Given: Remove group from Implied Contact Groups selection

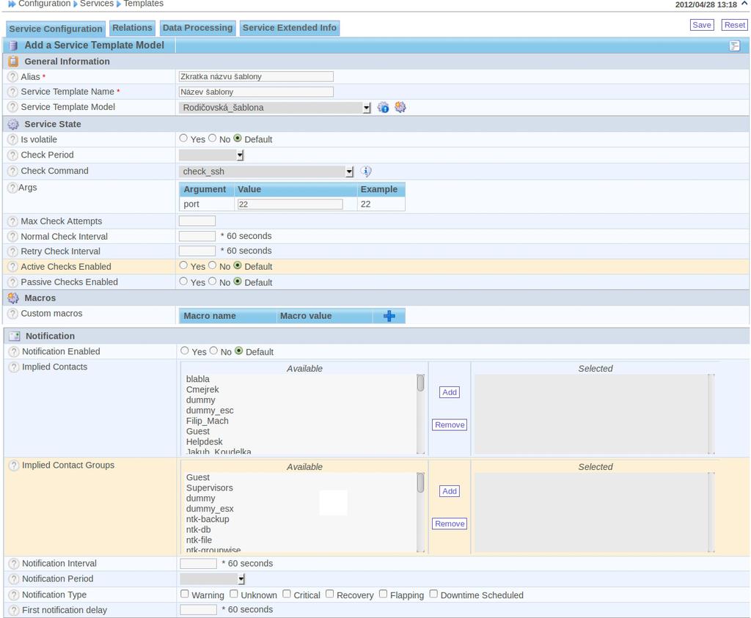Looking at the screenshot, I should [450, 524].
